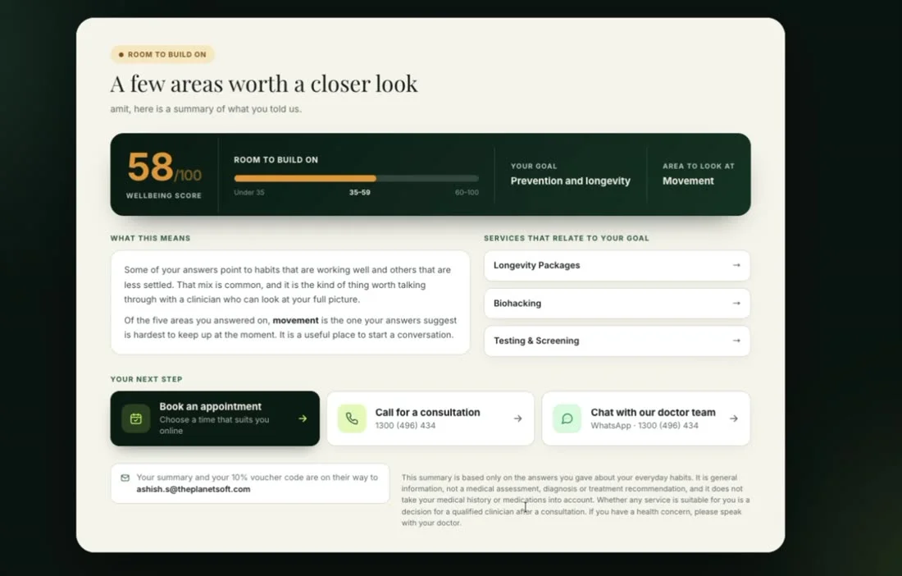902x576 pixels.
Task: Click the disclaimer paragraph starting 'This summary is based'
Action: [x=576, y=500]
